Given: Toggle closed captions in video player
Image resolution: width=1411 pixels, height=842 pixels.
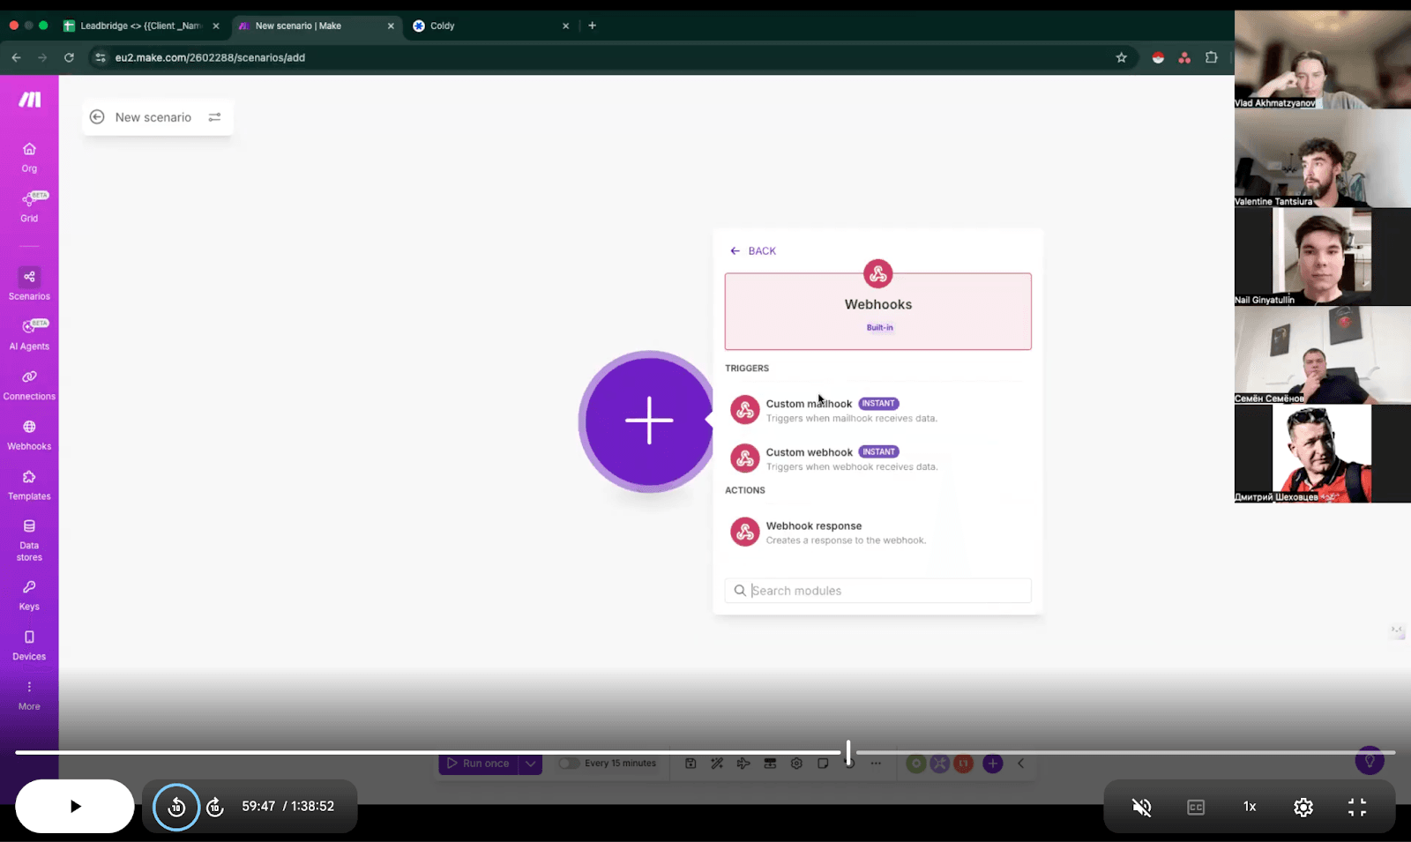Looking at the screenshot, I should point(1196,807).
